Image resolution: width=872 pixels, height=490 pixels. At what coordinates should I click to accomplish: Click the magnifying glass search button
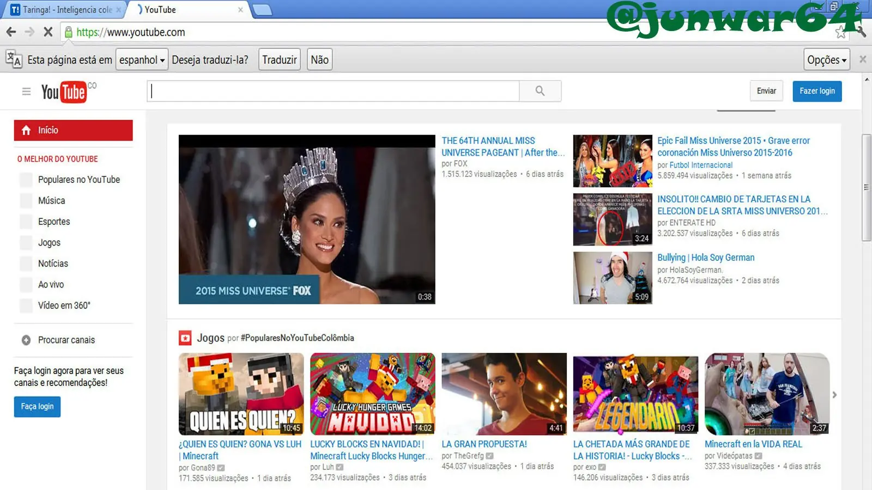540,91
